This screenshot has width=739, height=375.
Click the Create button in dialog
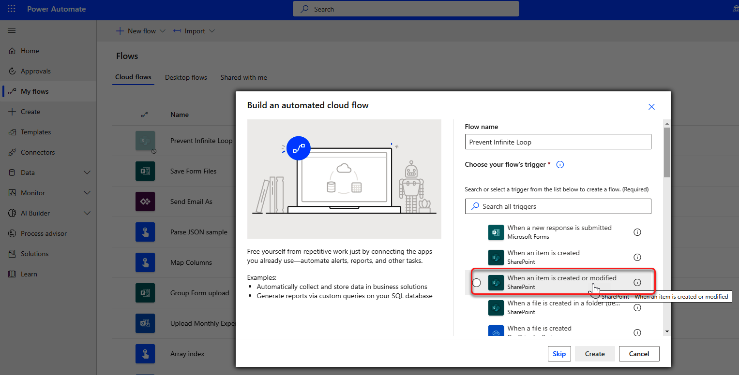click(595, 354)
